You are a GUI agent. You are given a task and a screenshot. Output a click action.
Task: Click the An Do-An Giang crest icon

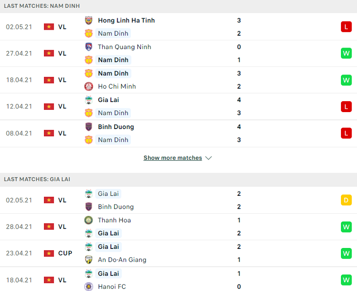coord(89,259)
